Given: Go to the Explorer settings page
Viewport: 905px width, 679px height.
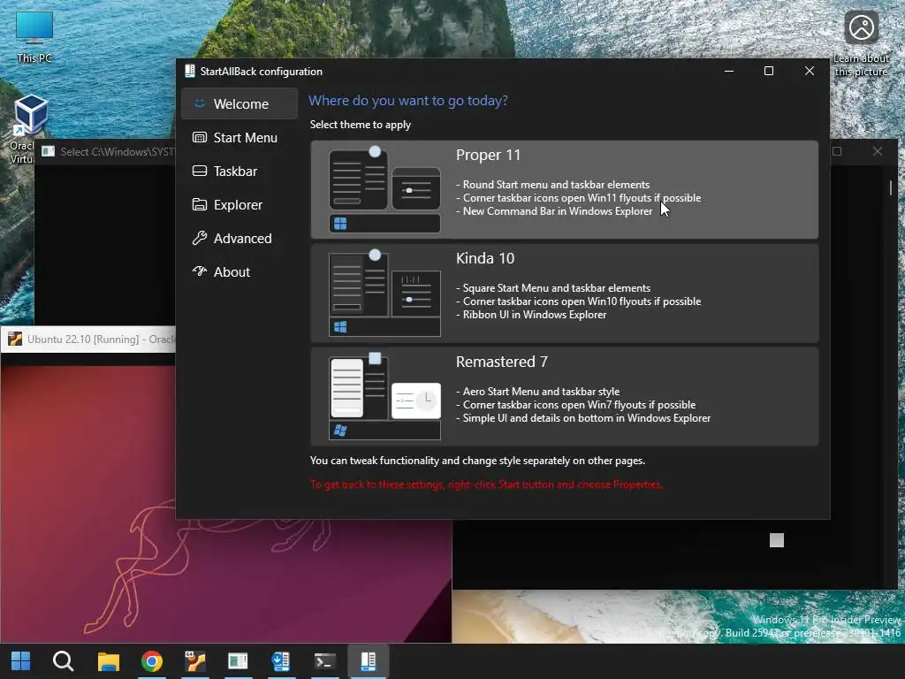Looking at the screenshot, I should click(240, 204).
